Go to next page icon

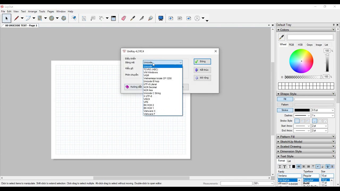[x=189, y=18]
